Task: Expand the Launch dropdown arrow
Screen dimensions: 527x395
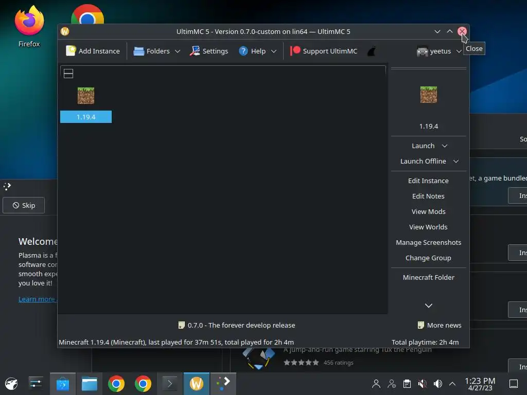Action: pyautogui.click(x=445, y=146)
